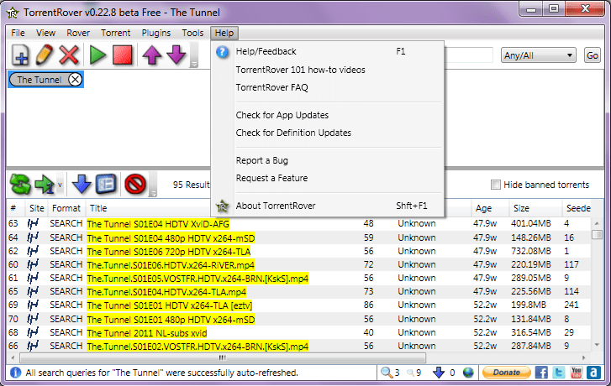
Task: Choose Report a Bug
Action: [x=327, y=160]
